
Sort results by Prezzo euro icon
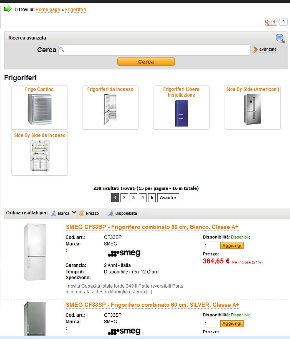(x=81, y=213)
